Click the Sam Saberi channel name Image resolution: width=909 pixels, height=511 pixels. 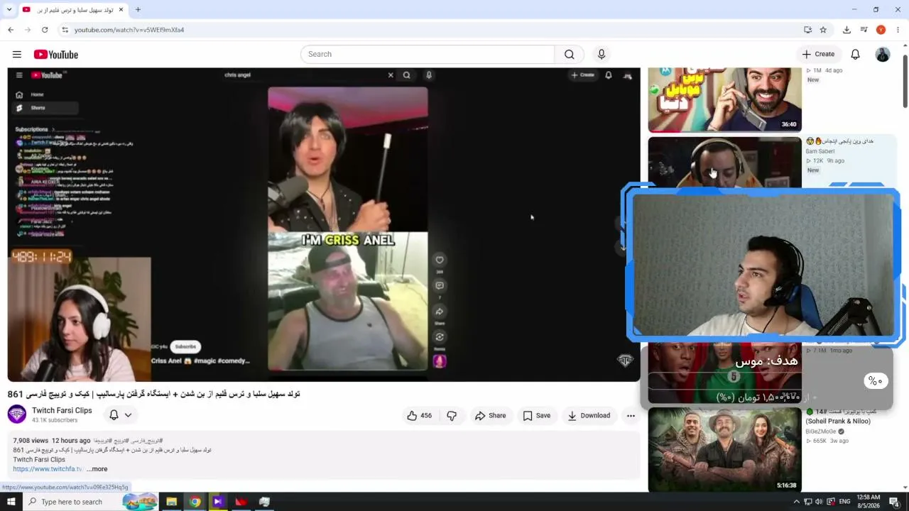click(x=820, y=151)
